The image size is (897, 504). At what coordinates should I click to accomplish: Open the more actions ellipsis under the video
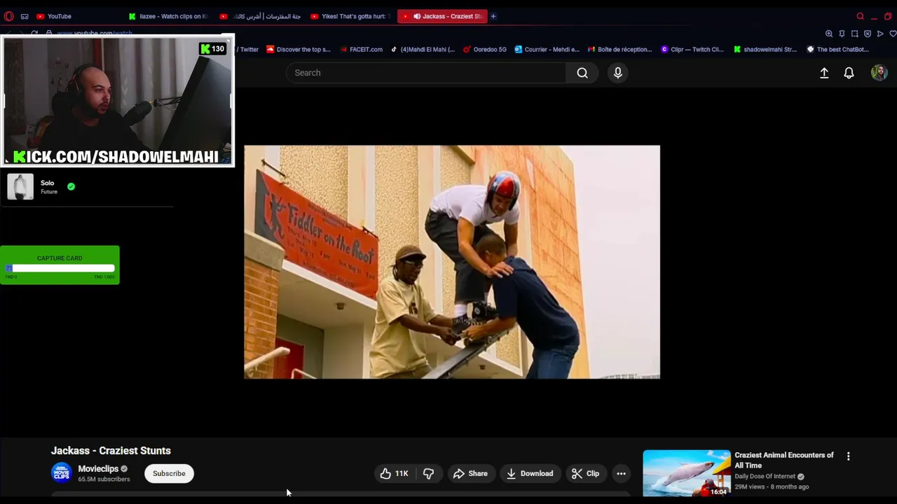[x=621, y=474]
